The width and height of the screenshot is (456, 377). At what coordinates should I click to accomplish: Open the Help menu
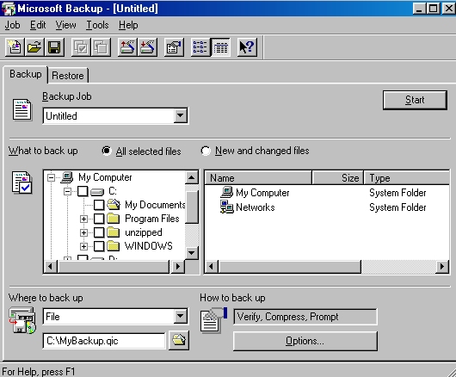tap(128, 25)
